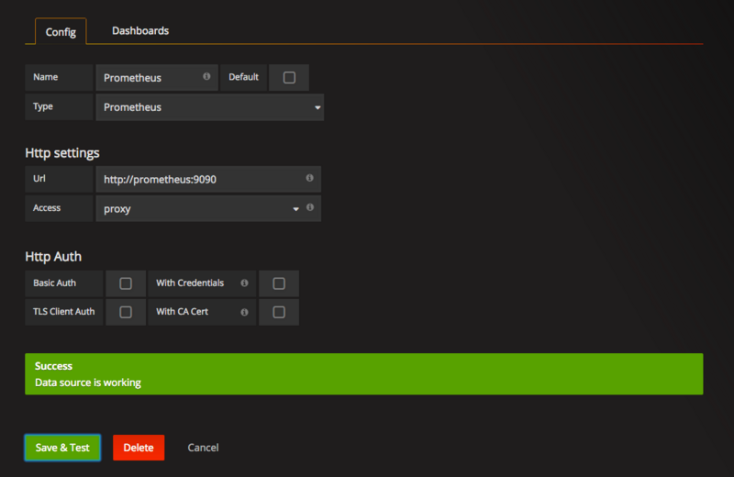Click the info icon beside the Name field
The height and width of the screenshot is (477, 734).
tap(206, 76)
